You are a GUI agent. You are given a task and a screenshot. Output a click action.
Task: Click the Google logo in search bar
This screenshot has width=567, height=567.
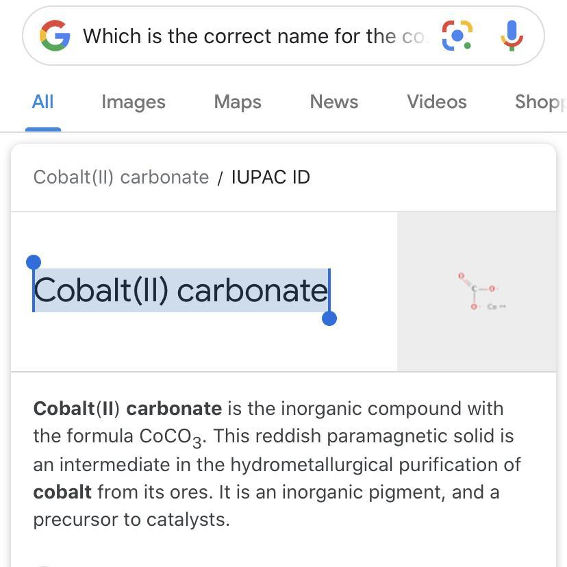(x=55, y=36)
